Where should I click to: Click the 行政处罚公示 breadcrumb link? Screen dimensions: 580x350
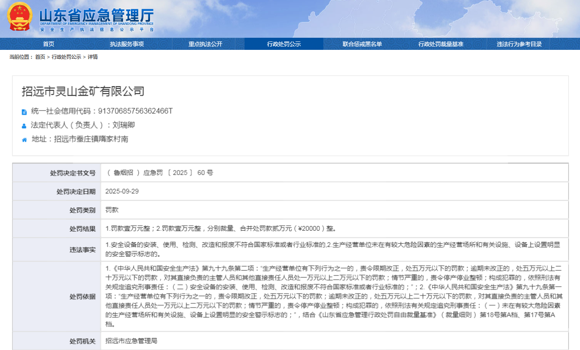click(x=67, y=57)
